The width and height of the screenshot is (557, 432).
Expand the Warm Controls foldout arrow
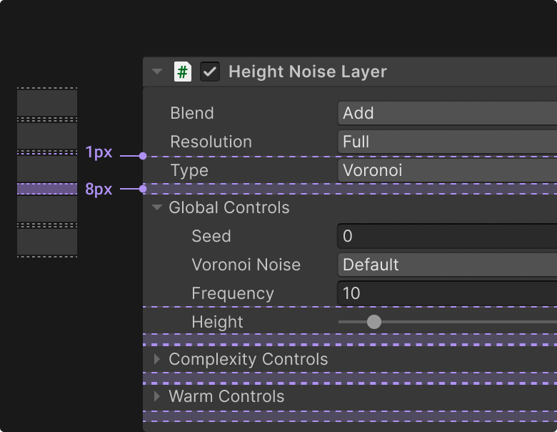click(x=157, y=396)
